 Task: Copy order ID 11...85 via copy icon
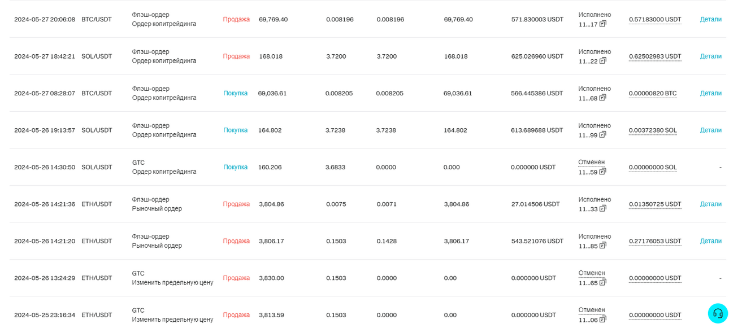(603, 246)
